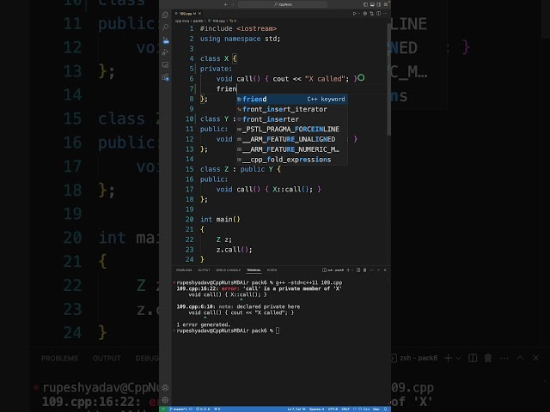Image resolution: width=550 pixels, height=412 pixels.
Task: Switch to the Output panel tab
Action: (204, 270)
